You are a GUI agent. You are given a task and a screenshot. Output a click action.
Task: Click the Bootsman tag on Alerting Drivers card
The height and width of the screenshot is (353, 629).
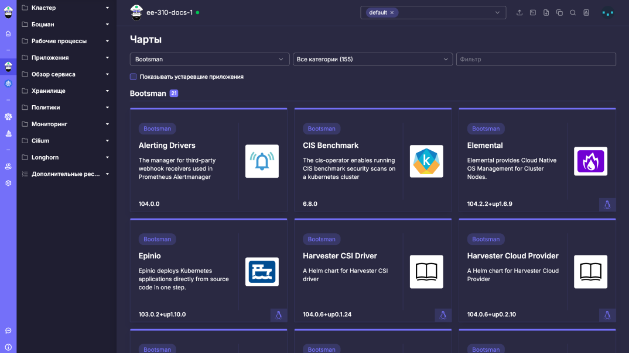click(x=157, y=129)
